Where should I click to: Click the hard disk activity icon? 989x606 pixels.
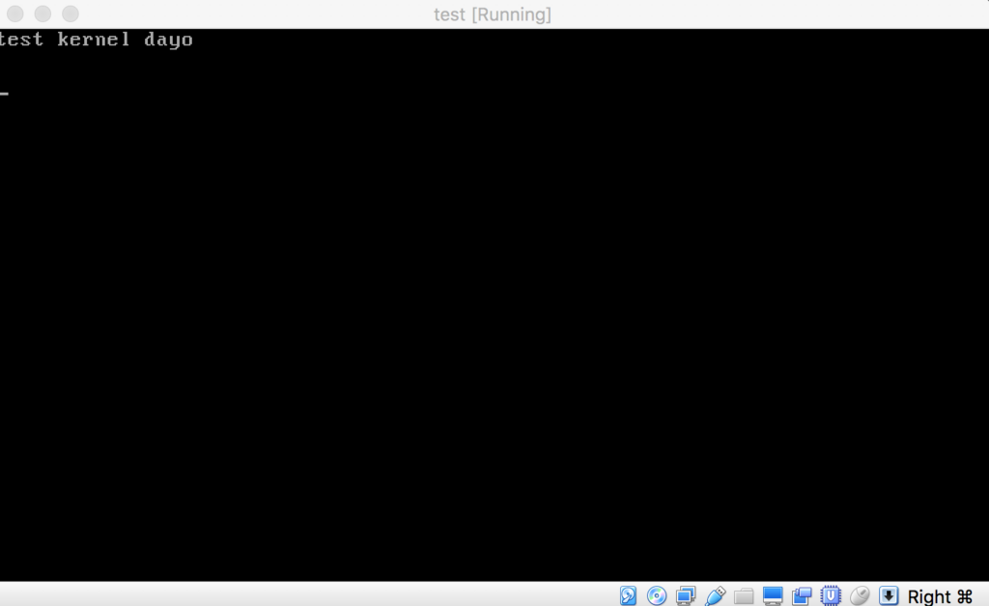(x=628, y=595)
